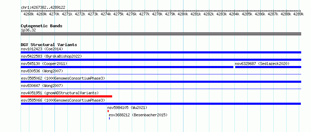
Task: Pick the 4288k ruler label
Action: point(285,14)
